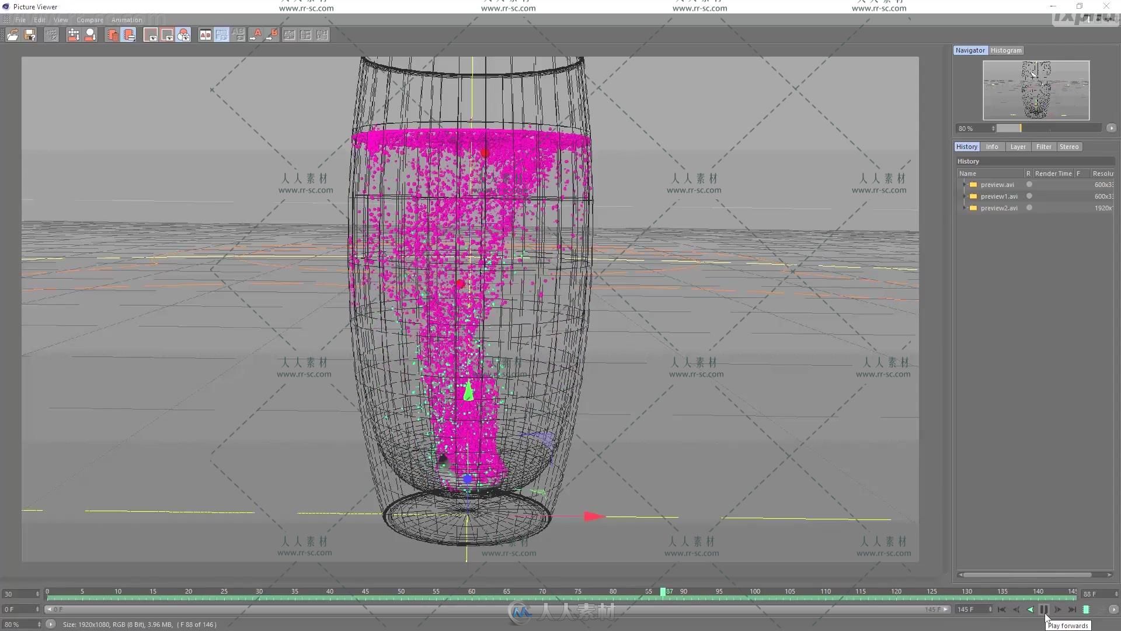Toggle render status circle for preview2.avi

pyautogui.click(x=1029, y=208)
